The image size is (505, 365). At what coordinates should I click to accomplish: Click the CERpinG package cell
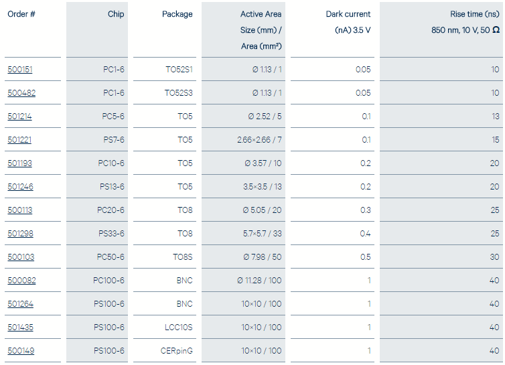click(x=176, y=351)
